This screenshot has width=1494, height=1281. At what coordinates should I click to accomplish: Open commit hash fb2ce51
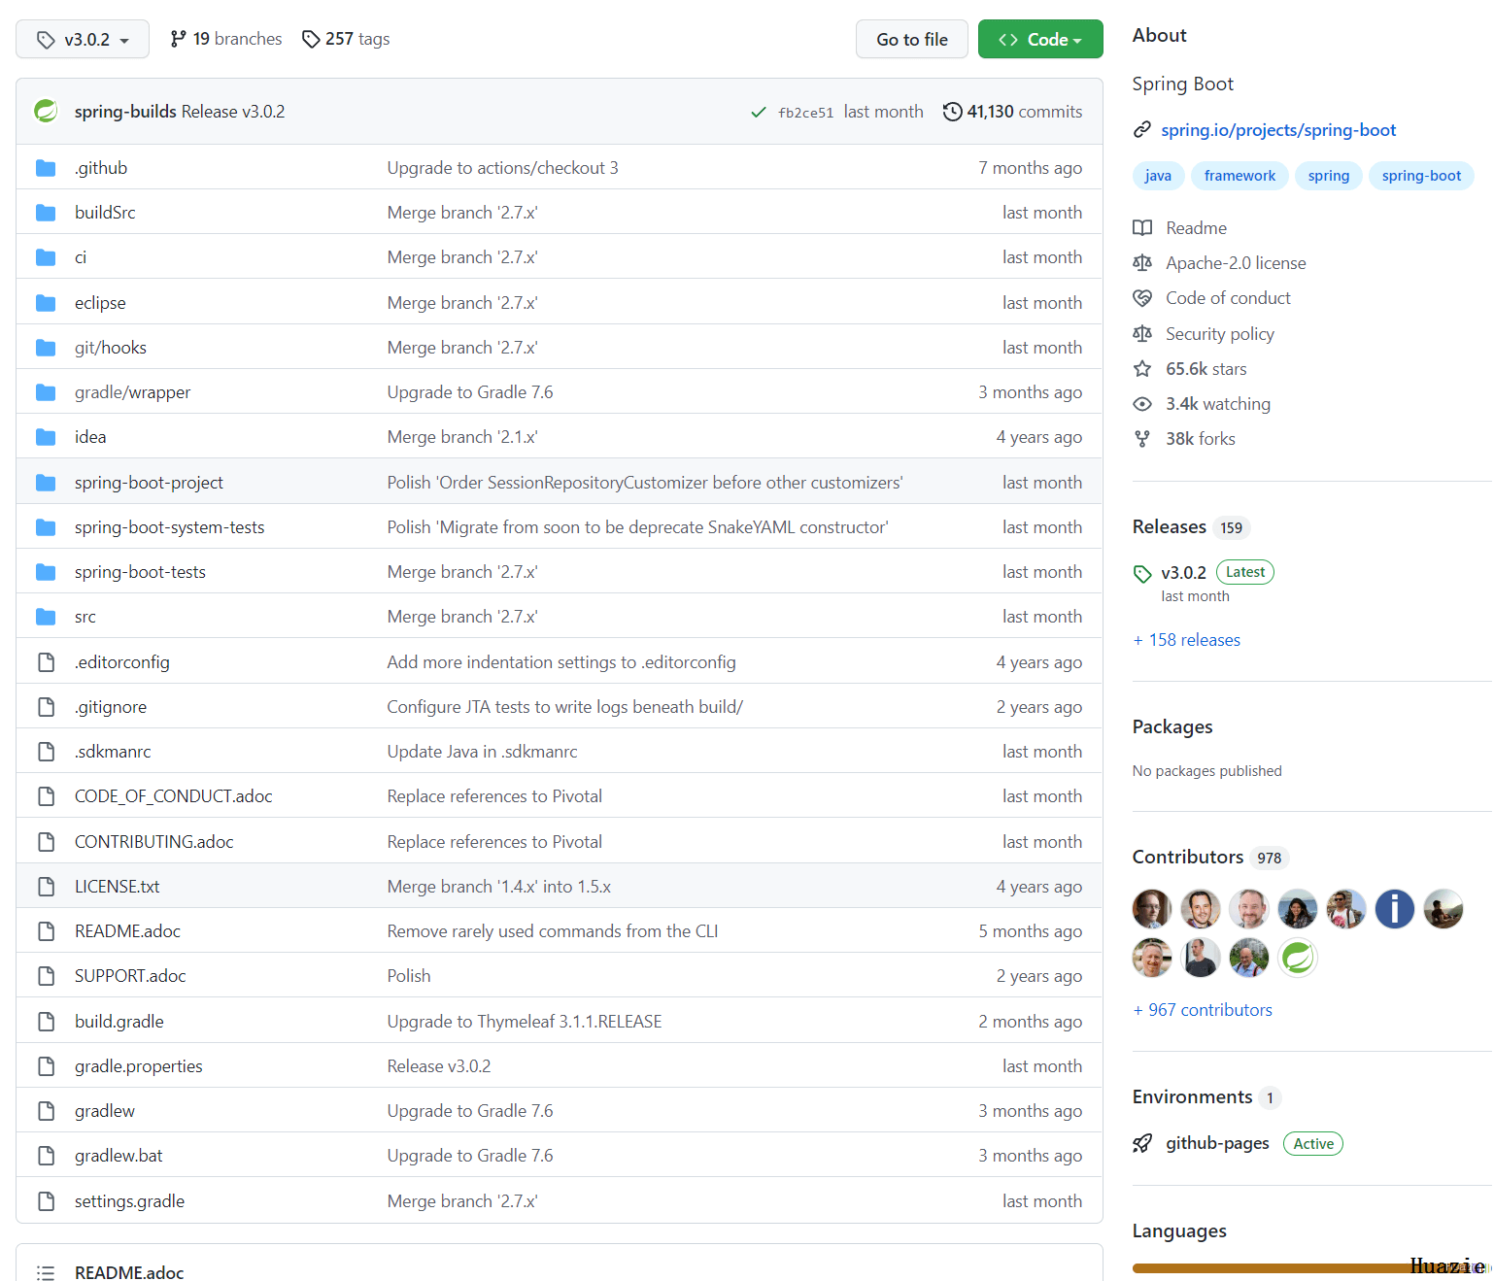click(805, 113)
